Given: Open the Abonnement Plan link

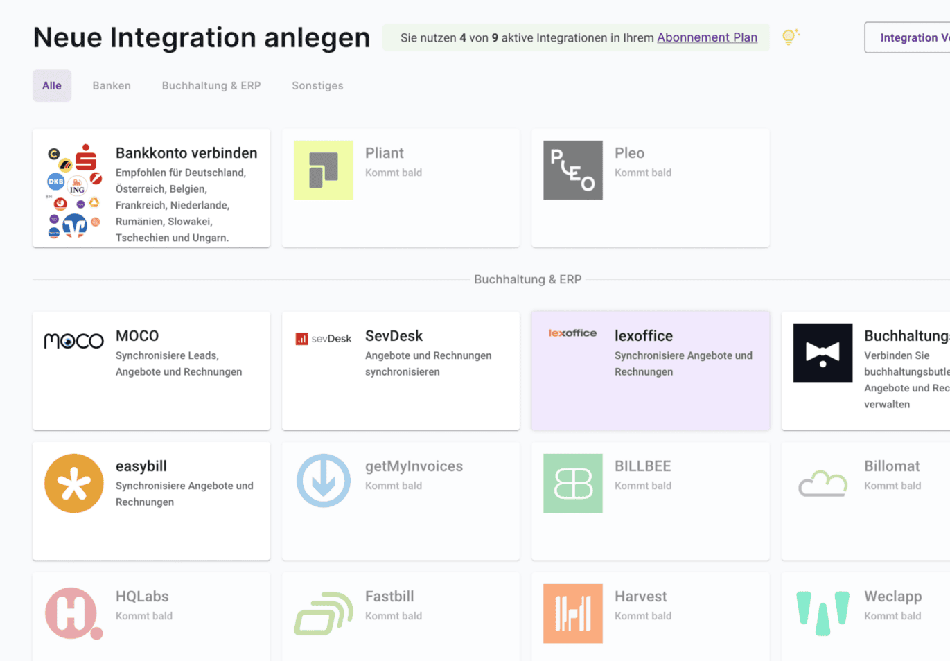Looking at the screenshot, I should coord(707,37).
